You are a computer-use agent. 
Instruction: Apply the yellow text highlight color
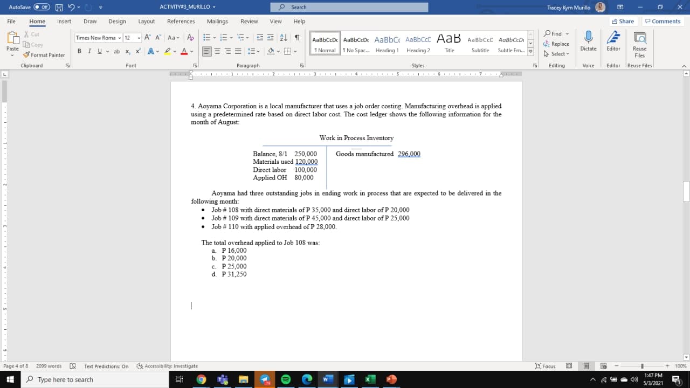(168, 51)
